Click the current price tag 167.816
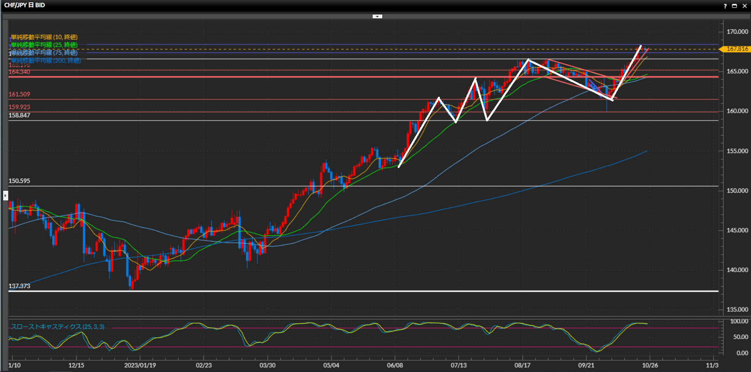Image resolution: width=751 pixels, height=372 pixels. point(737,49)
